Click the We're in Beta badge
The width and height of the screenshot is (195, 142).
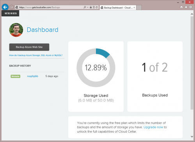11,13
